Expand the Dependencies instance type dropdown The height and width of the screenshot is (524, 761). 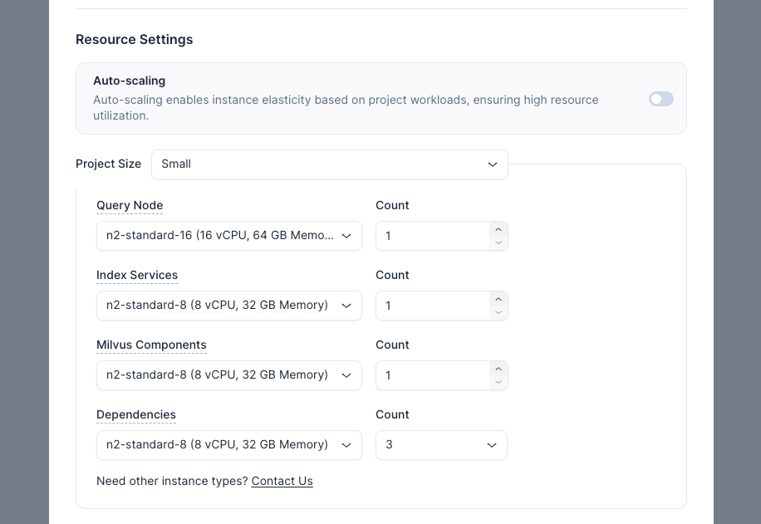pyautogui.click(x=228, y=445)
